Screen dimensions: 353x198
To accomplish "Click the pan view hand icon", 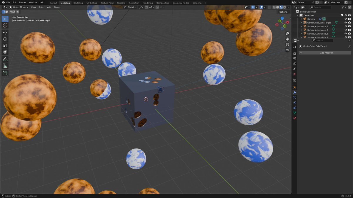I will [287, 39].
